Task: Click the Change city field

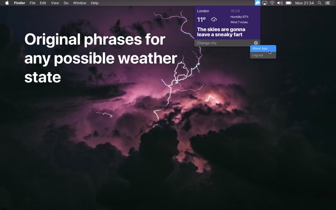Action: click(x=223, y=43)
